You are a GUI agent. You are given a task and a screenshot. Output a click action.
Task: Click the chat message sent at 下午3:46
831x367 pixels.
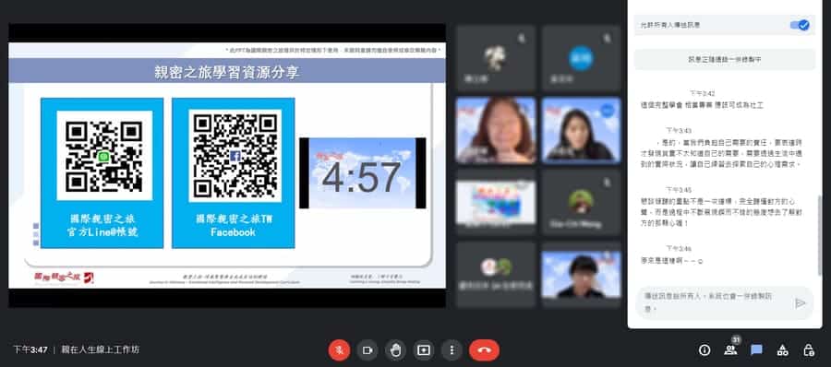pyautogui.click(x=671, y=261)
